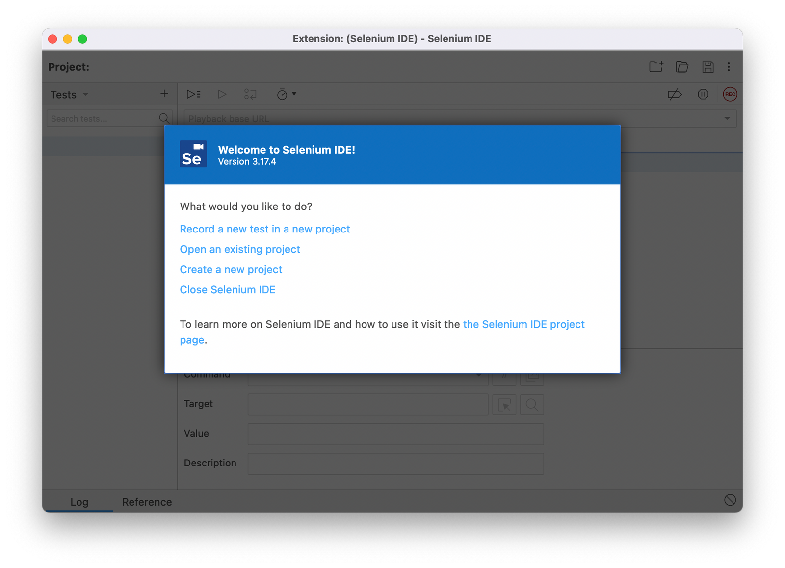Click the Run all tests icon
The width and height of the screenshot is (785, 568).
pyautogui.click(x=193, y=94)
